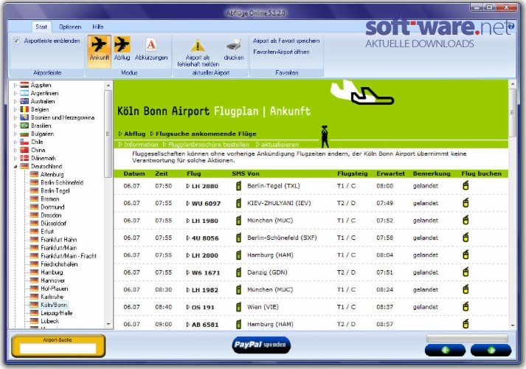Expand the China country node

[x=15, y=150]
